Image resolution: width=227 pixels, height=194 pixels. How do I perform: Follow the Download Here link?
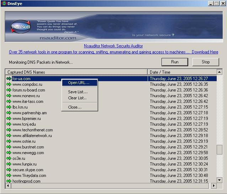point(205,52)
